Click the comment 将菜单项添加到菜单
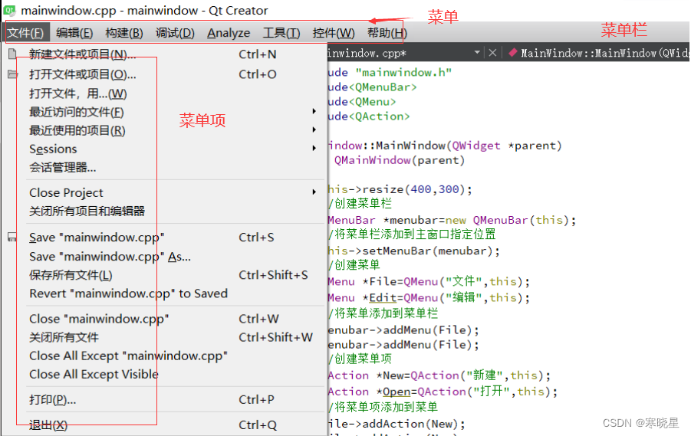The width and height of the screenshot is (691, 436). click(x=386, y=408)
